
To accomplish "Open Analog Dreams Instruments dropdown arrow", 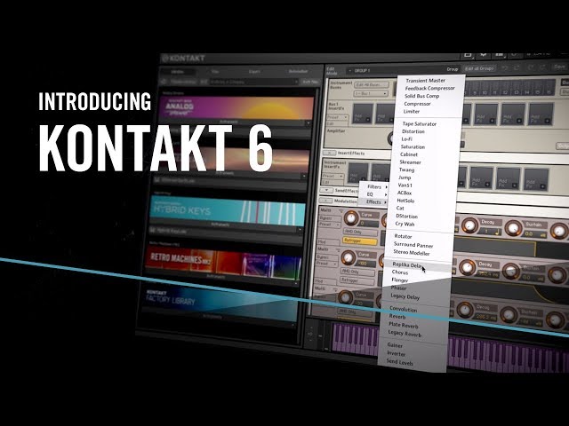I will pyautogui.click(x=309, y=123).
